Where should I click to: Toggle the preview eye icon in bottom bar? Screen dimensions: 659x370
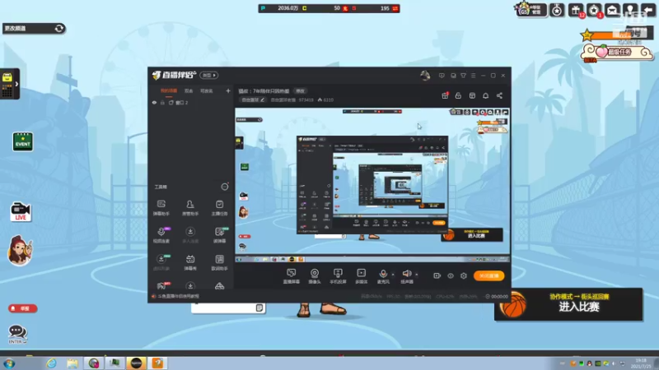(450, 275)
